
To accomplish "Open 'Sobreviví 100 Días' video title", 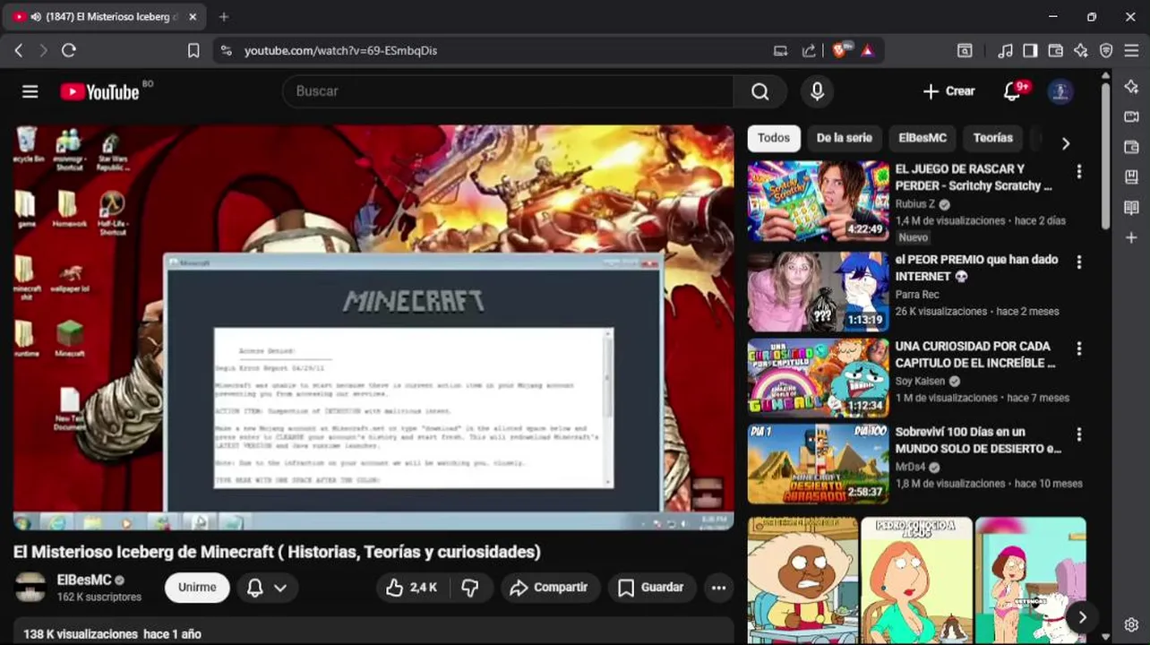I will pos(978,440).
